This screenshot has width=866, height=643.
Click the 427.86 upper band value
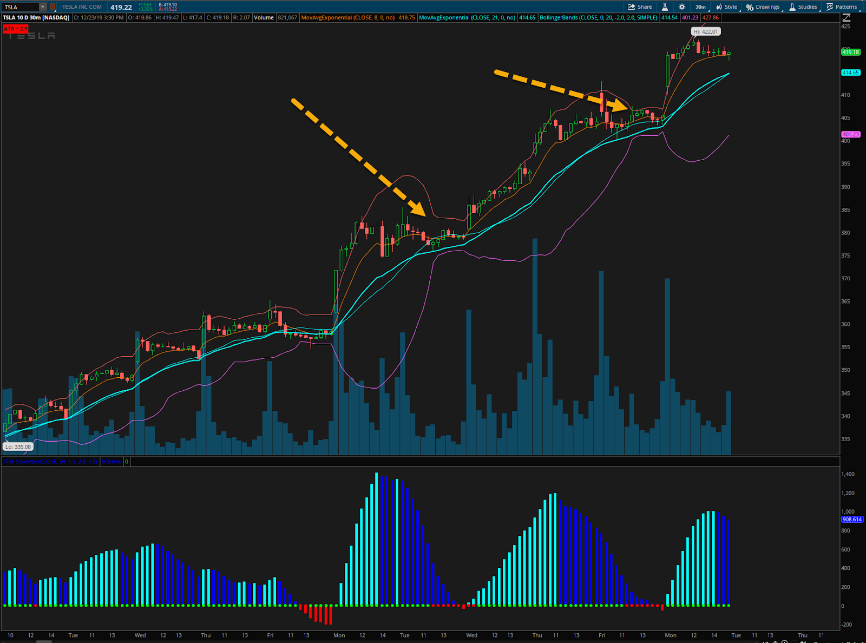[711, 18]
